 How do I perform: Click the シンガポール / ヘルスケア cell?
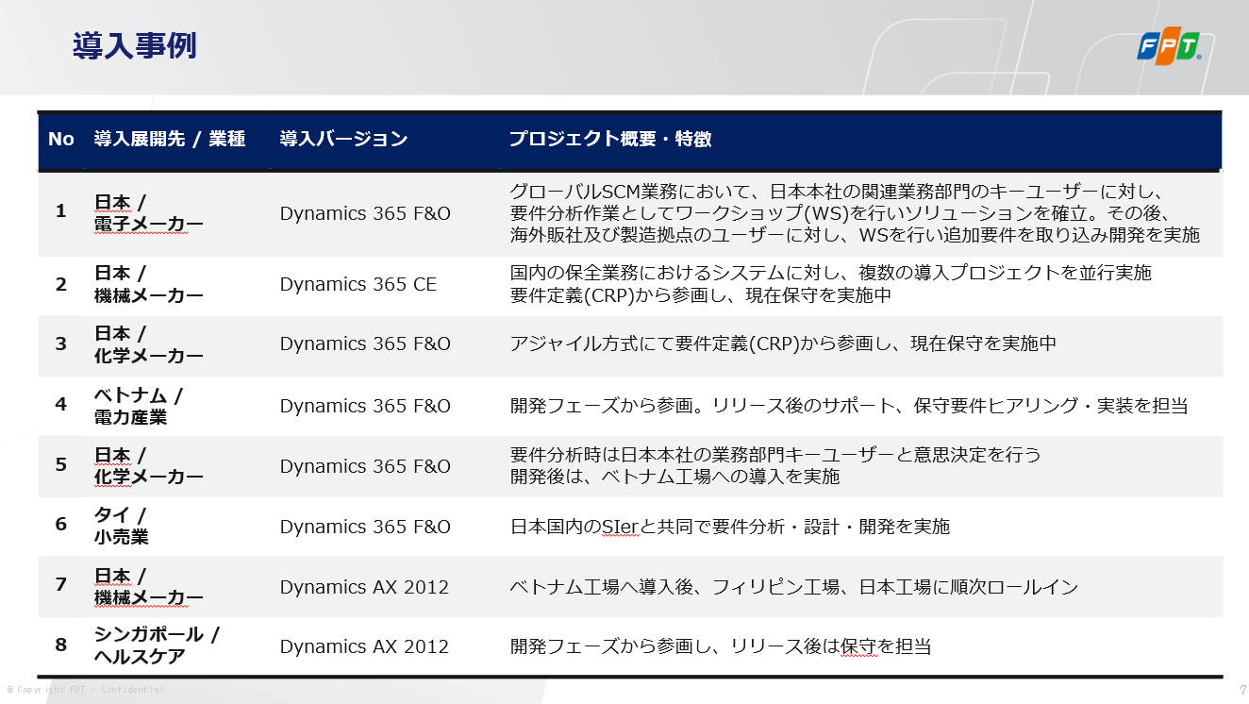[x=157, y=646]
